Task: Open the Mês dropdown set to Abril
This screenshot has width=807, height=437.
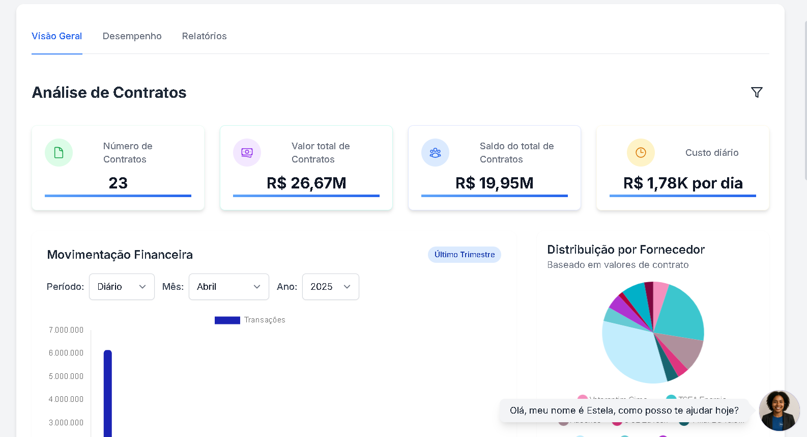Action: [228, 287]
